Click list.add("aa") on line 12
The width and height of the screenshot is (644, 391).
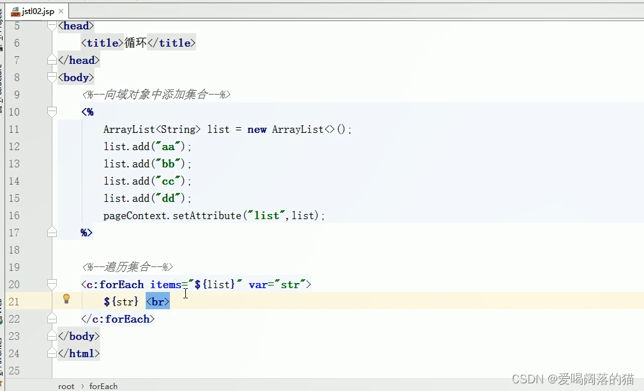(x=147, y=147)
